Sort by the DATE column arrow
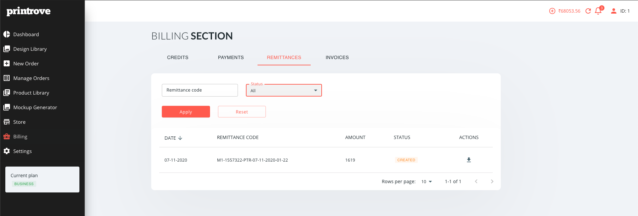Image resolution: width=638 pixels, height=216 pixels. tap(180, 138)
